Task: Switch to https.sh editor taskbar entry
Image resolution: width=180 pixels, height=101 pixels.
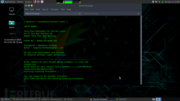Action: 51,99
